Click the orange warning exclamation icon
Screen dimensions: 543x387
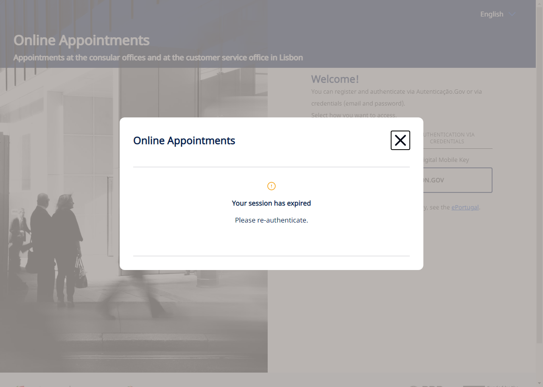click(271, 186)
